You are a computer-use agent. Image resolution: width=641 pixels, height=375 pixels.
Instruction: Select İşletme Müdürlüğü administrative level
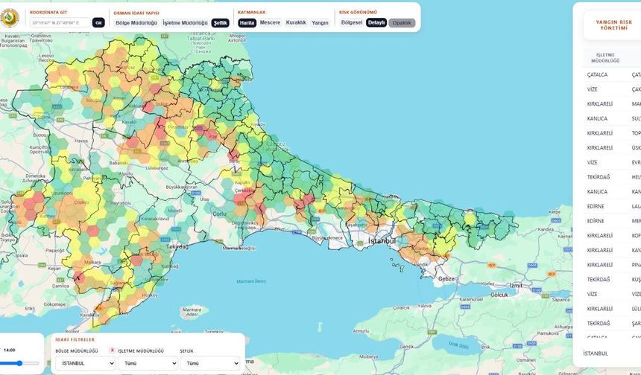point(185,23)
